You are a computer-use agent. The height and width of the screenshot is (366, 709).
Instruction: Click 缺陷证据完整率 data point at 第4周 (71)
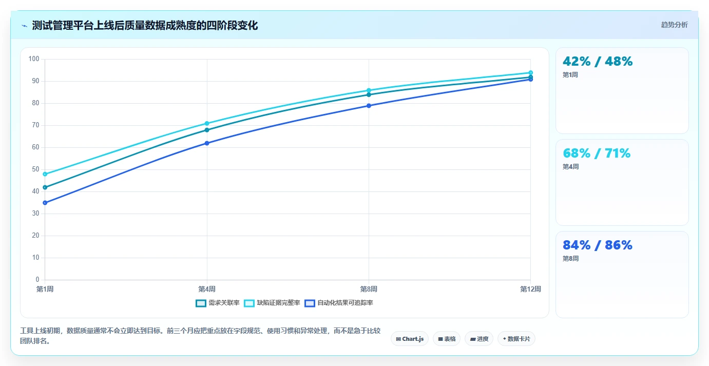tap(207, 123)
